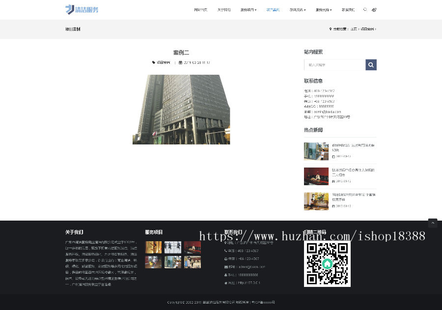Click the 输入关键字 search input field
442x310 pixels.
click(334, 64)
